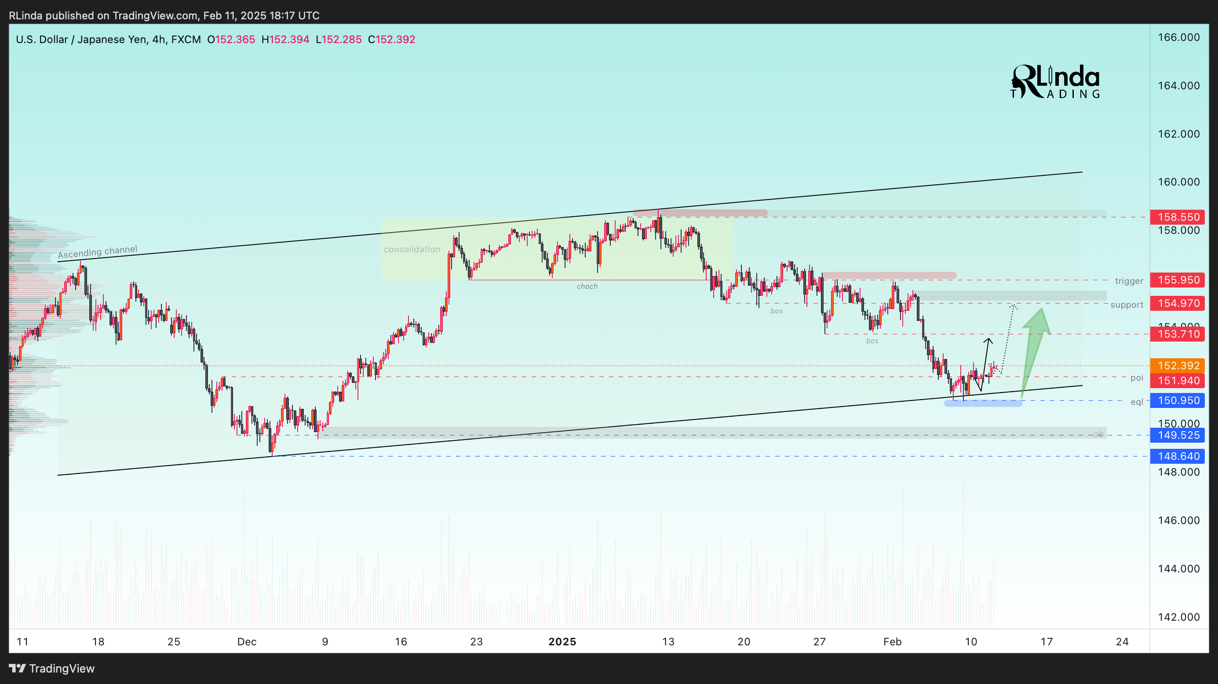Click the chart title 'U.S. Dollar / Japanese Yen, 4h, FXCM'
Viewport: 1218px width, 684px height.
click(108, 39)
